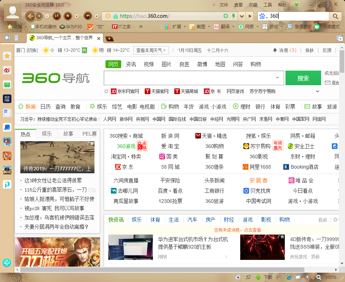The width and height of the screenshot is (345, 282).
Task: Open the new tab button
Action: 109,39
